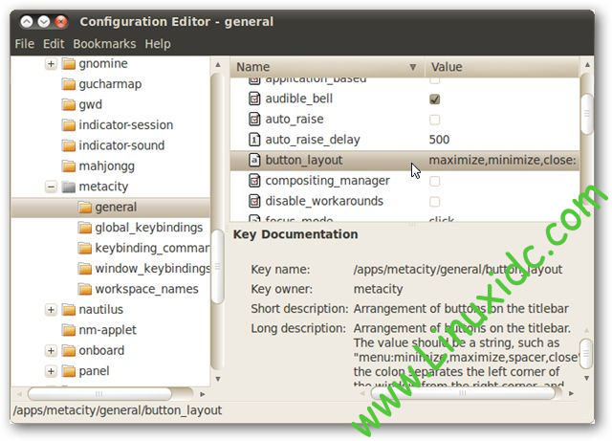The height and width of the screenshot is (441, 612).
Task: Uncheck the audible_bell checkbox
Action: pos(435,99)
